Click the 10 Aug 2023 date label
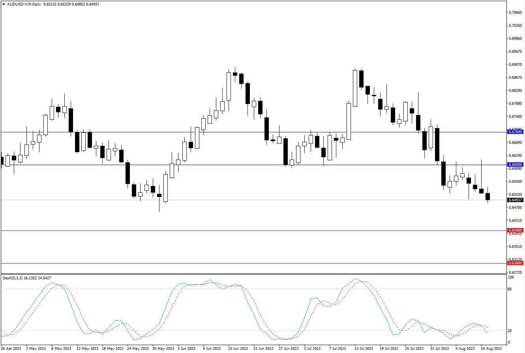The image size is (525, 353). click(491, 349)
